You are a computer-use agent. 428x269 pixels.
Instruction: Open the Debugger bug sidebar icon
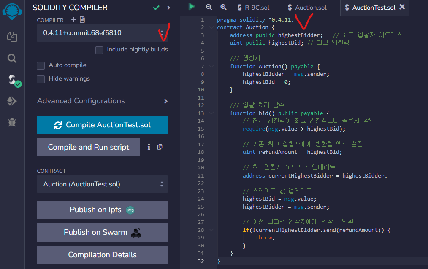(x=12, y=122)
